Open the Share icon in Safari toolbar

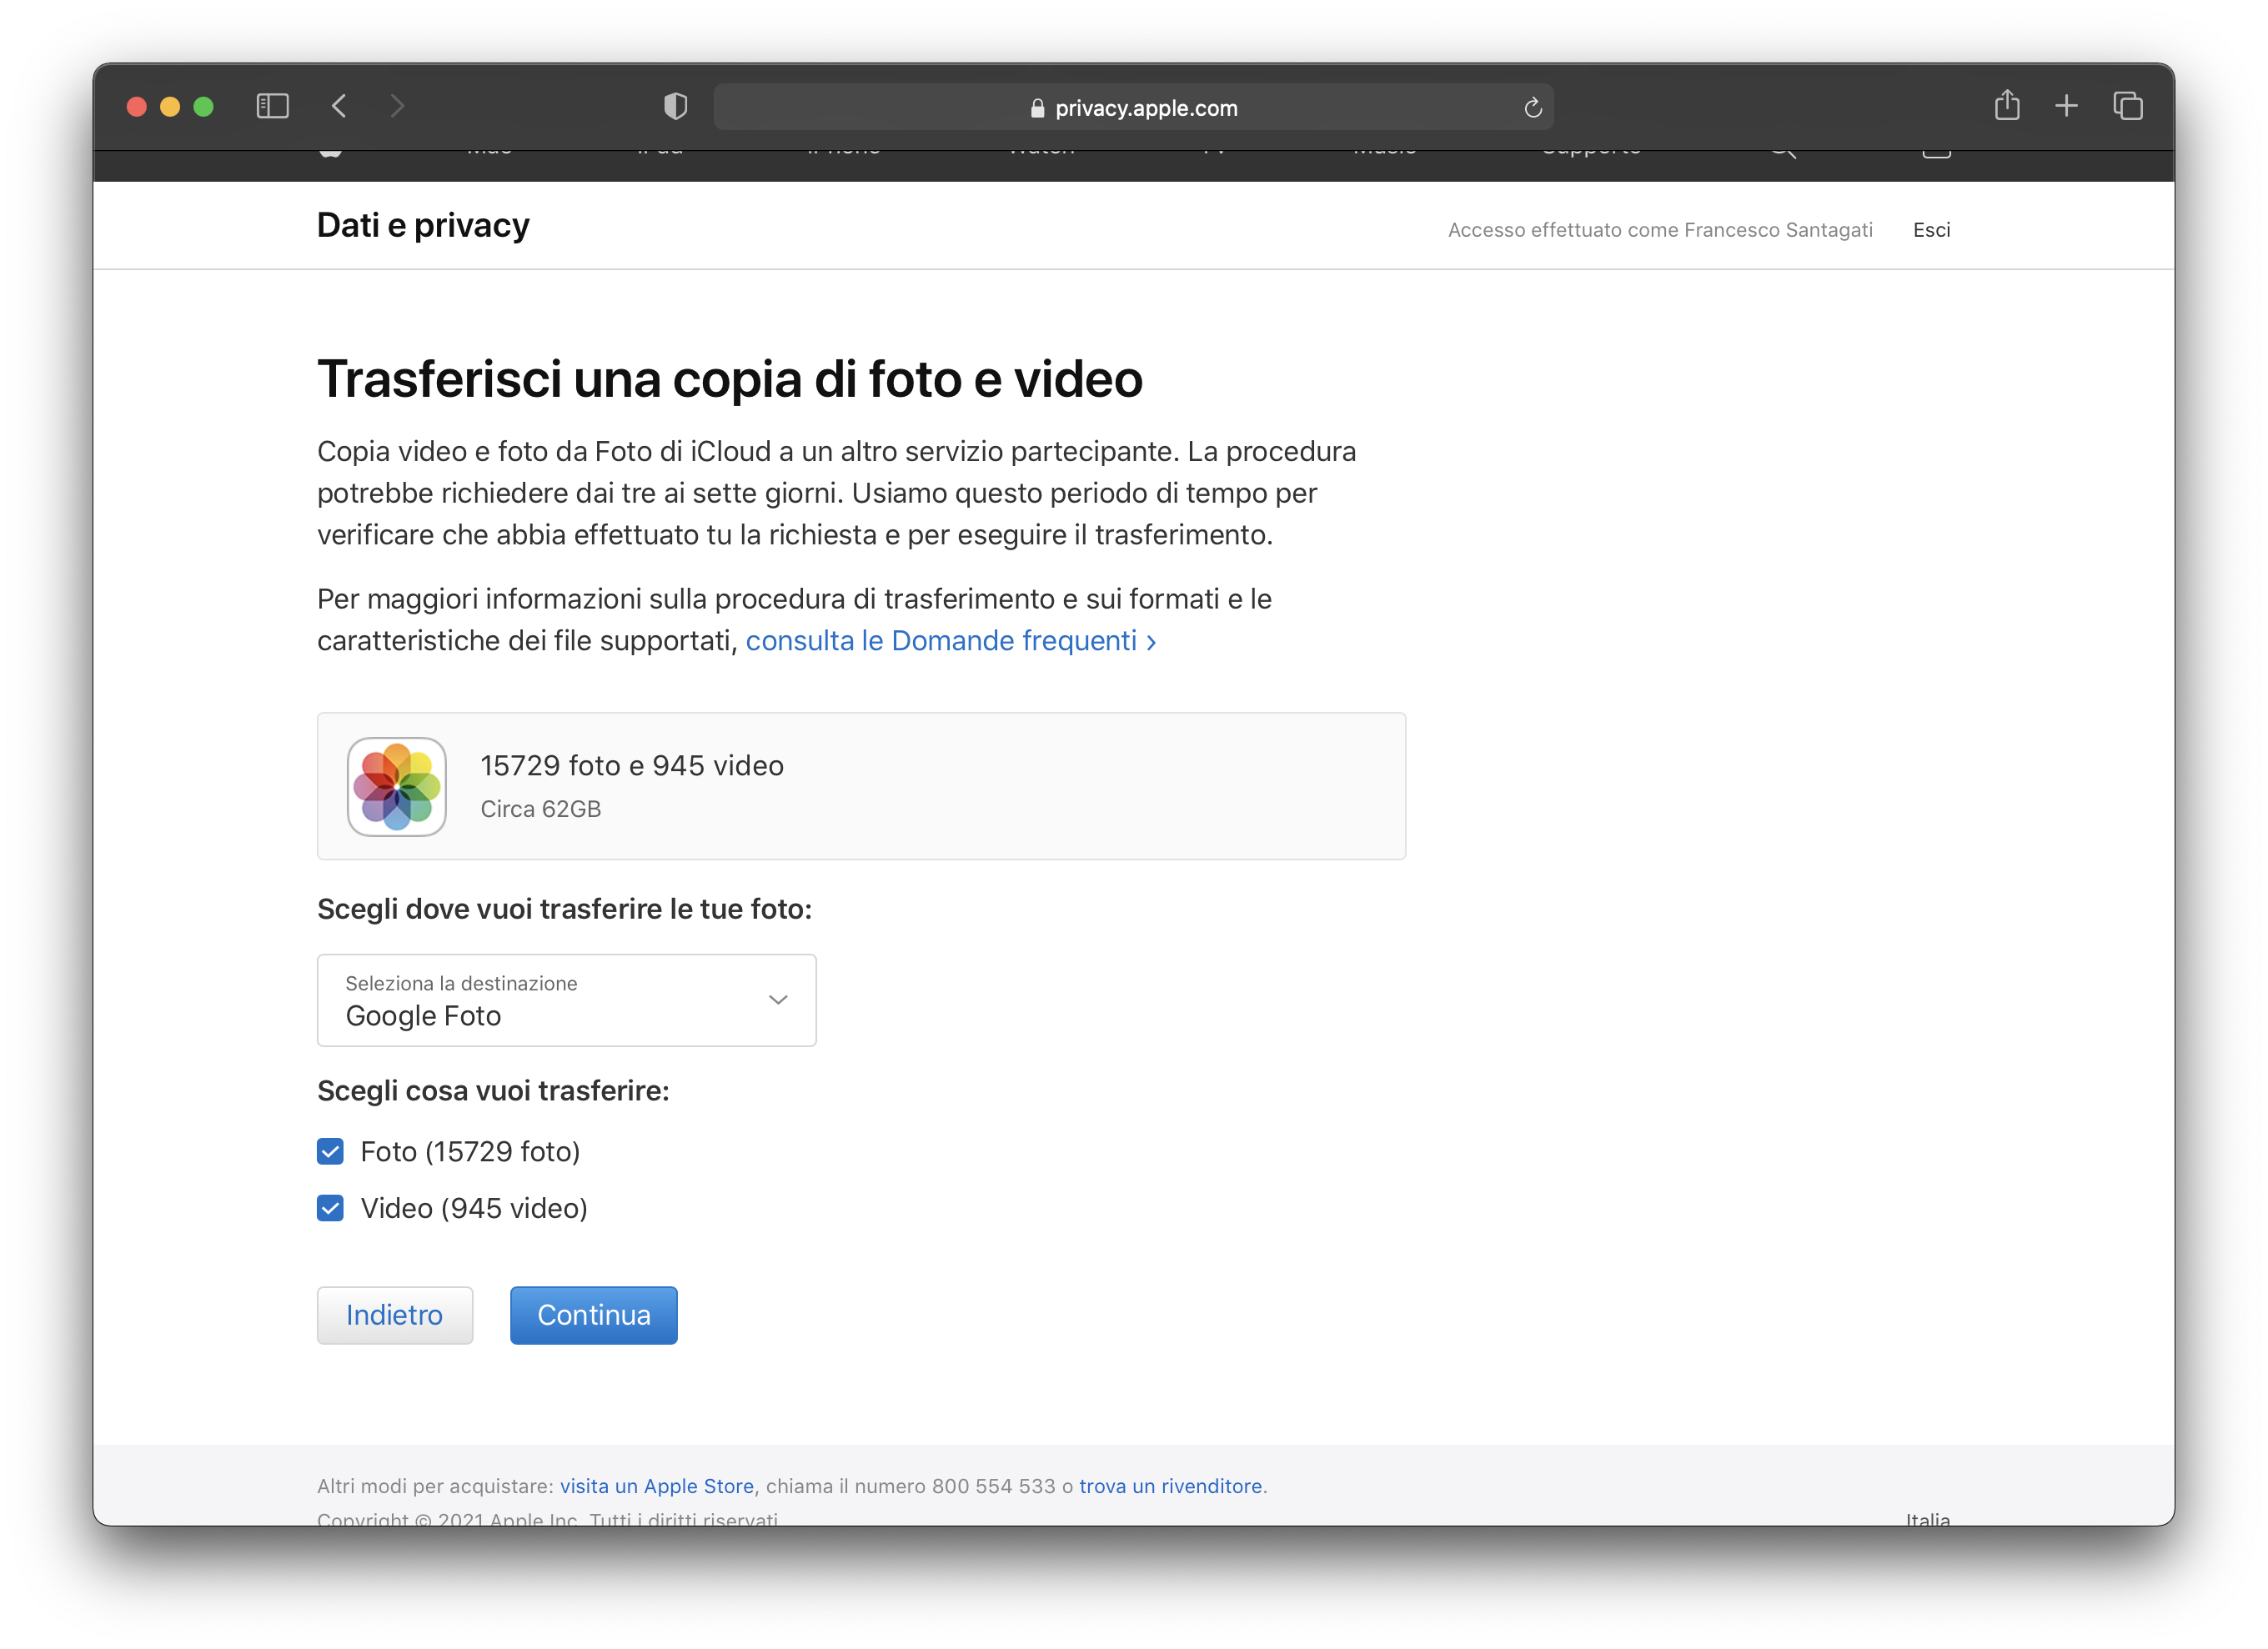[x=2007, y=105]
